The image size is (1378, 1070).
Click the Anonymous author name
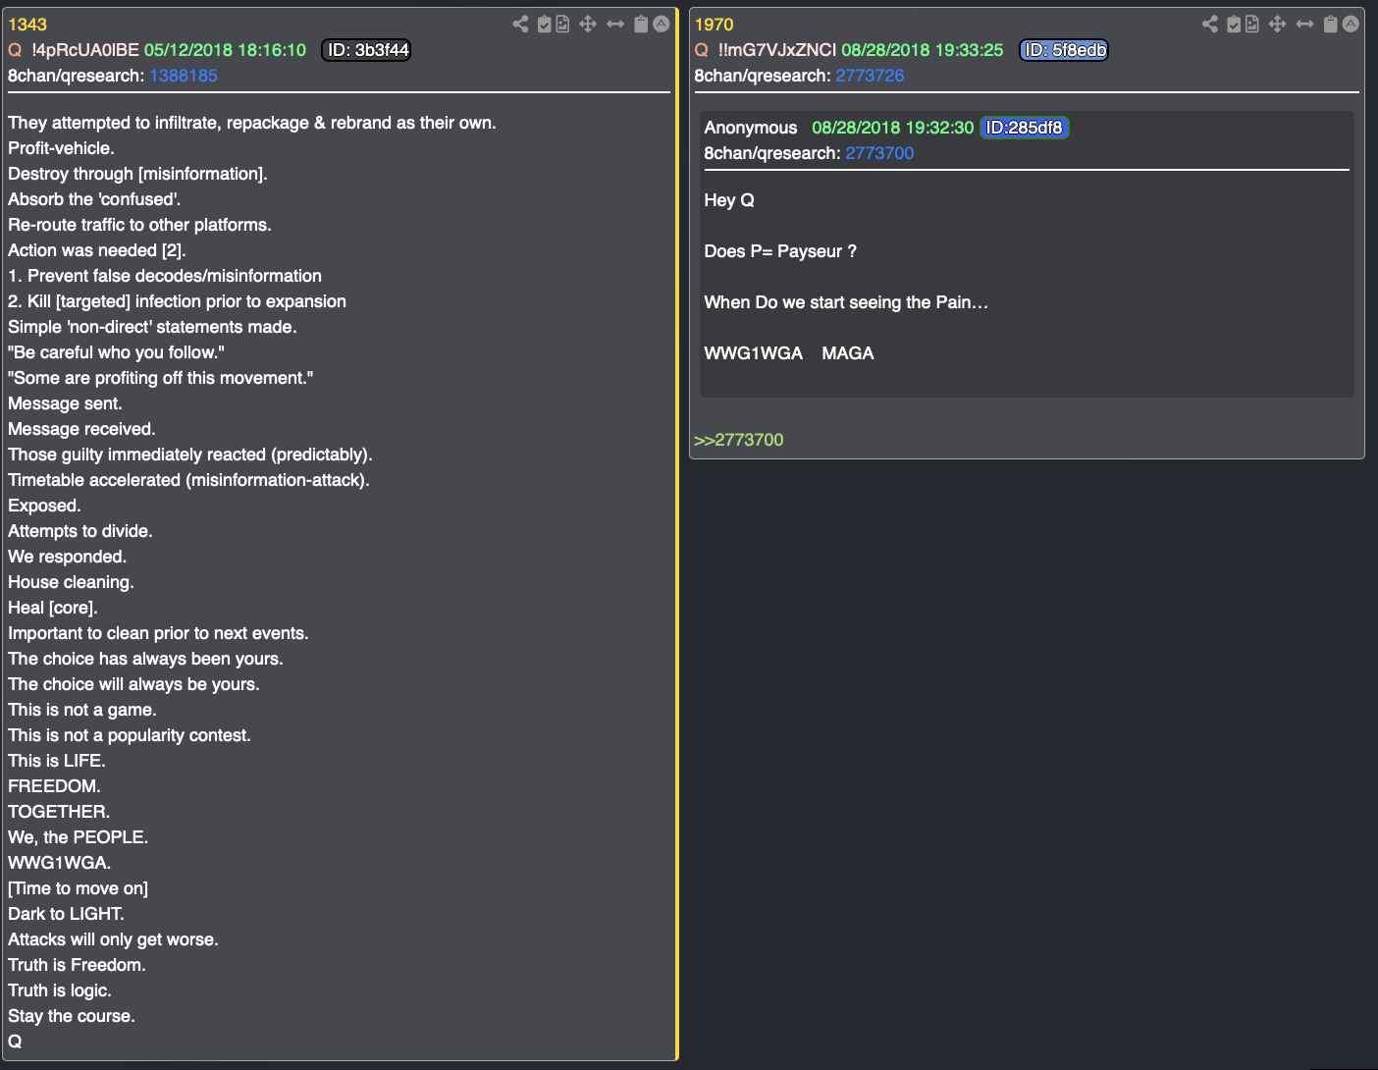[x=751, y=128]
